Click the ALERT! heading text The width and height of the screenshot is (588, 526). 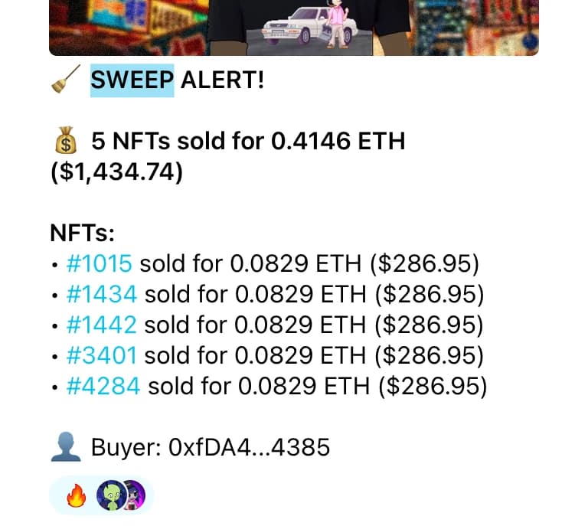coord(222,80)
